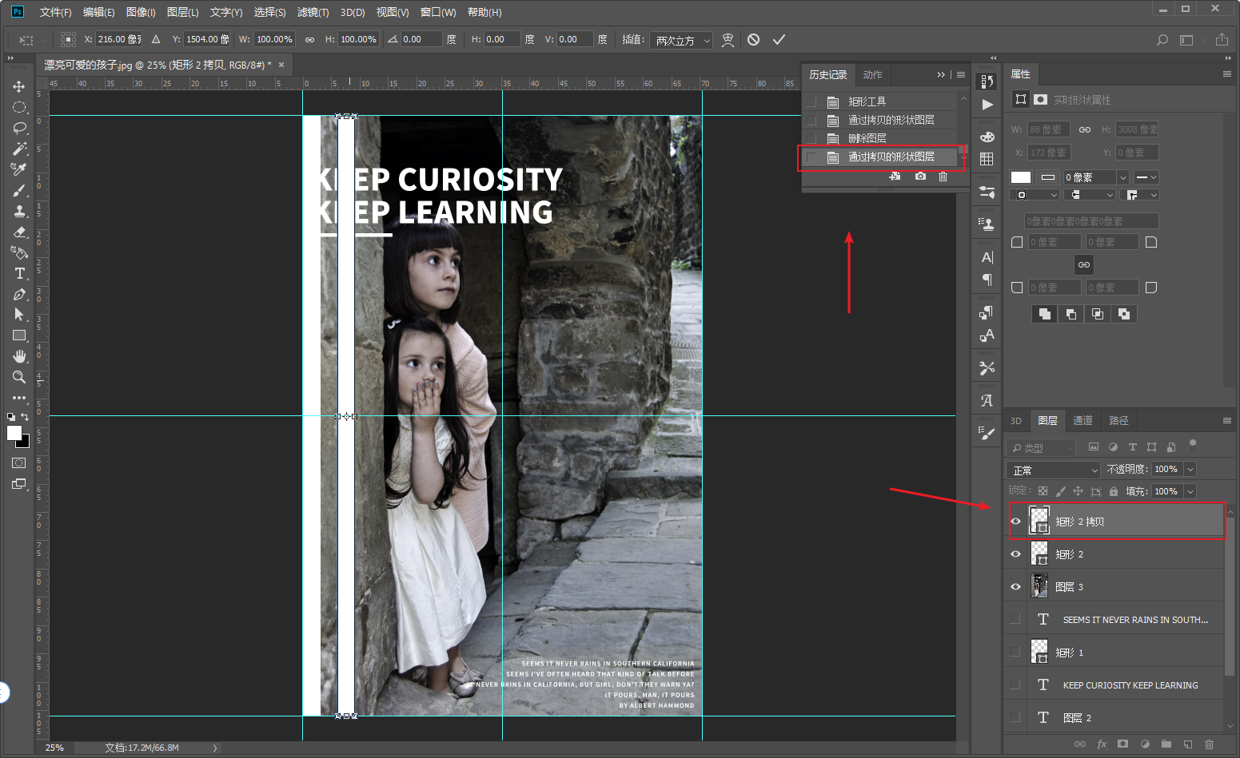Click the foreground color swatch
1240x758 pixels.
click(14, 432)
